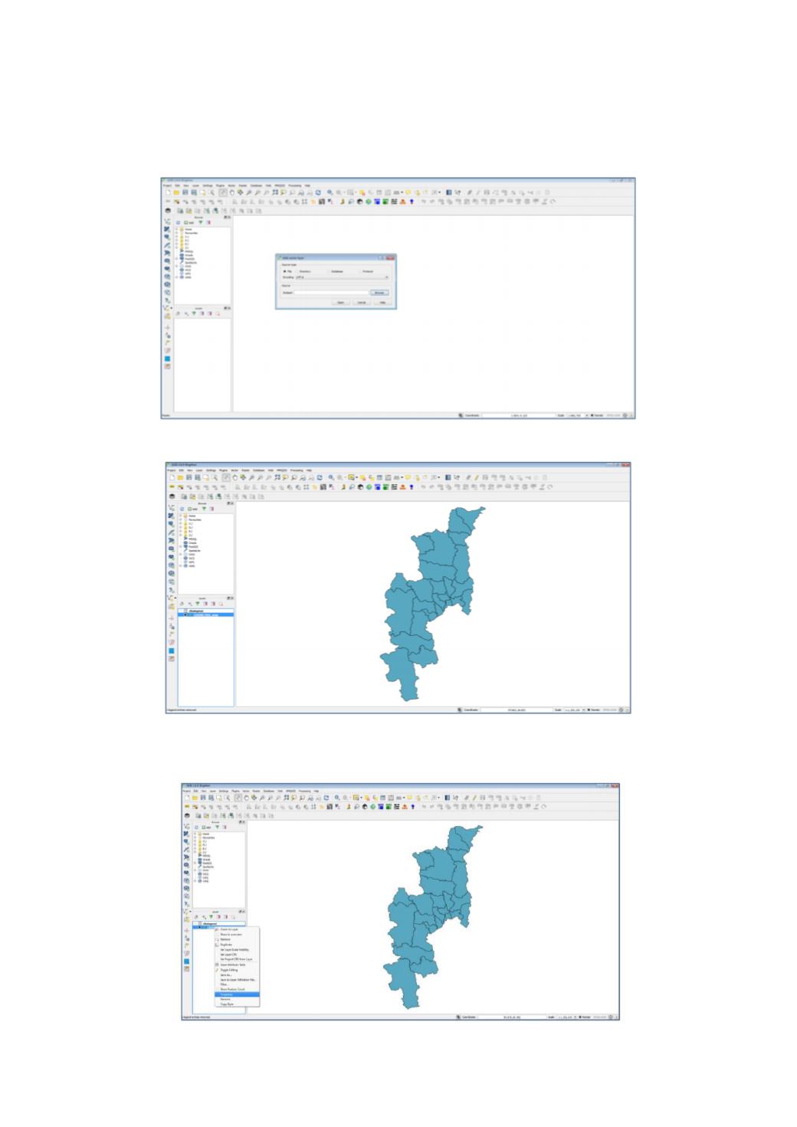Open Layer menu in middle QGIS window
797x1127 pixels.
coord(199,470)
